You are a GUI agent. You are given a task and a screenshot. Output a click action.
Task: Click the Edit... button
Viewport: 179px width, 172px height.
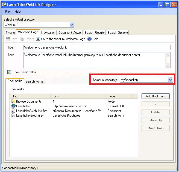155,104
